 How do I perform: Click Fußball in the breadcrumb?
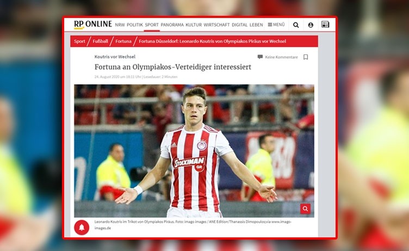(x=100, y=41)
